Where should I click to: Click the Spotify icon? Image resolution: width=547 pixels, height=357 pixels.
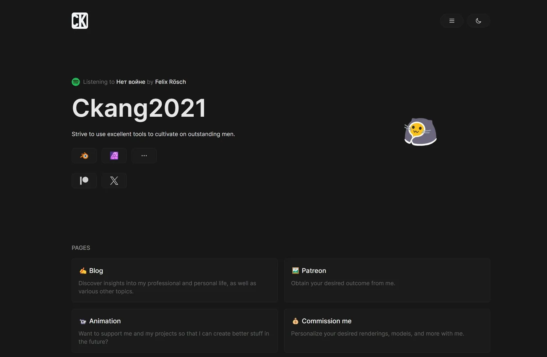(x=76, y=82)
